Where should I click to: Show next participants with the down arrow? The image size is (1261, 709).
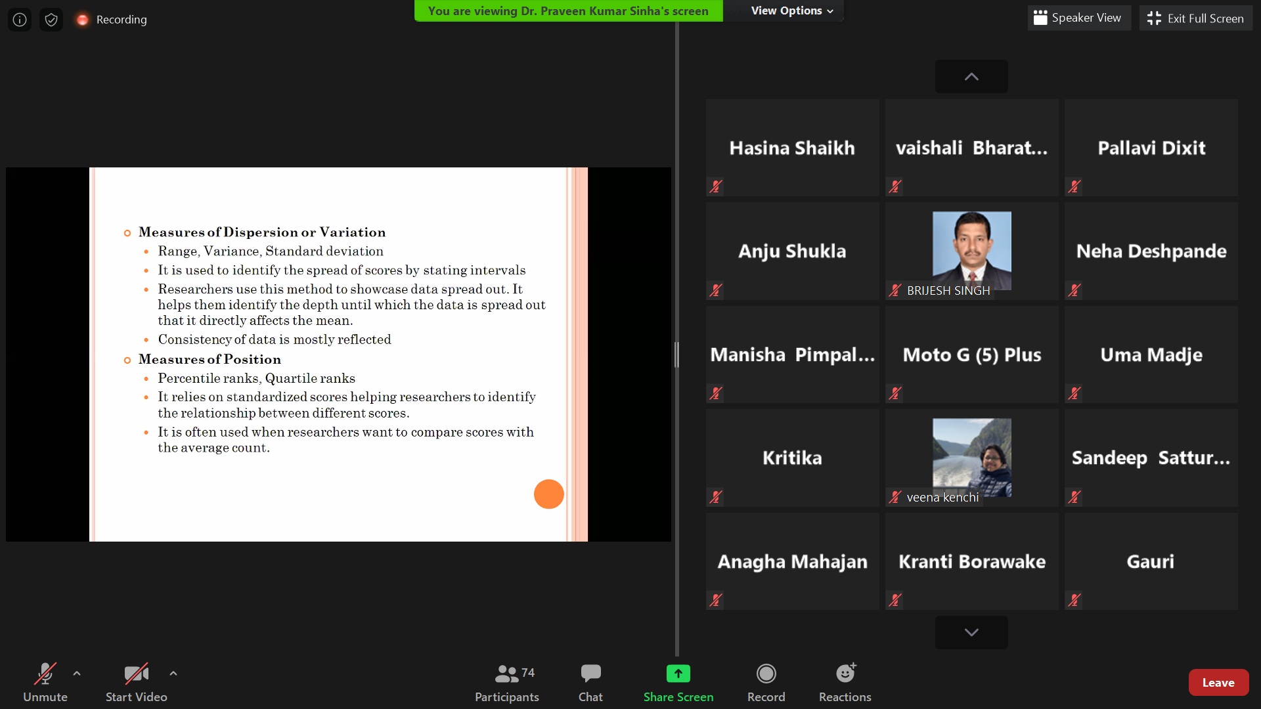point(971,632)
